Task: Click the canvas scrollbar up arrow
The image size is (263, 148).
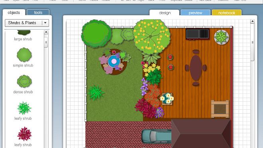Action: click(252, 21)
